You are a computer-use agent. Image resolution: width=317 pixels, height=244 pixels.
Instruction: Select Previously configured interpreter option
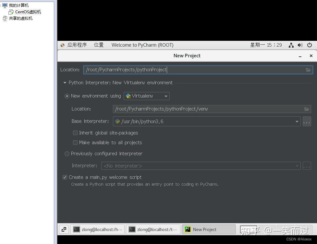click(67, 154)
